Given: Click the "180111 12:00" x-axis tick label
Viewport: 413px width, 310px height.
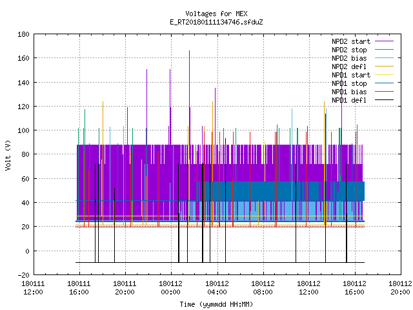Looking at the screenshot, I should [33, 288].
